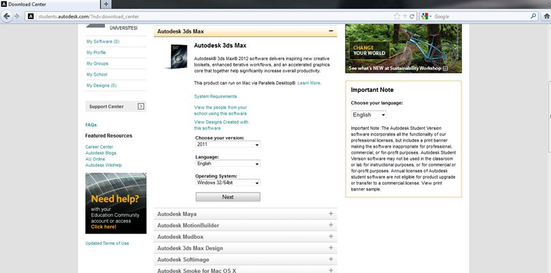The height and width of the screenshot is (273, 551).
Task: Open Autodesk WikiHelp link
Action: pos(104,165)
